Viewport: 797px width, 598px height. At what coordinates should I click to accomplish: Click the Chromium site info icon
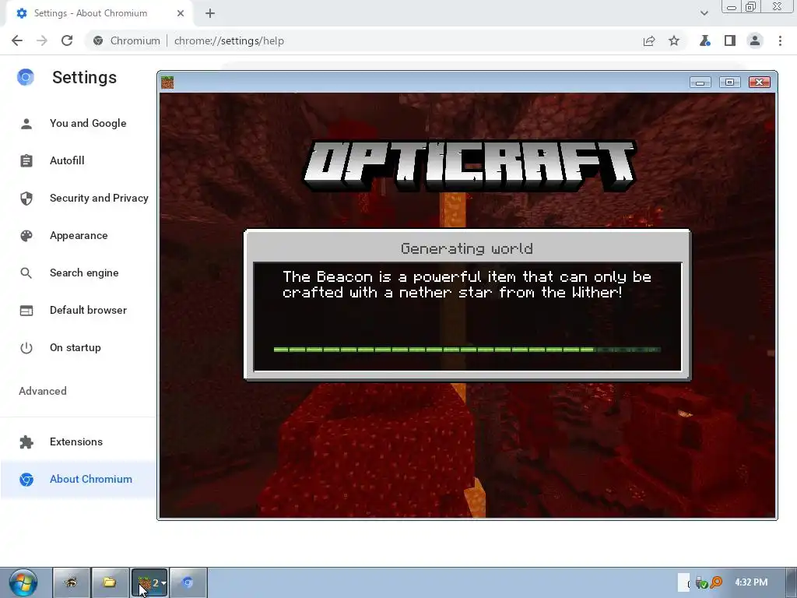pyautogui.click(x=98, y=40)
